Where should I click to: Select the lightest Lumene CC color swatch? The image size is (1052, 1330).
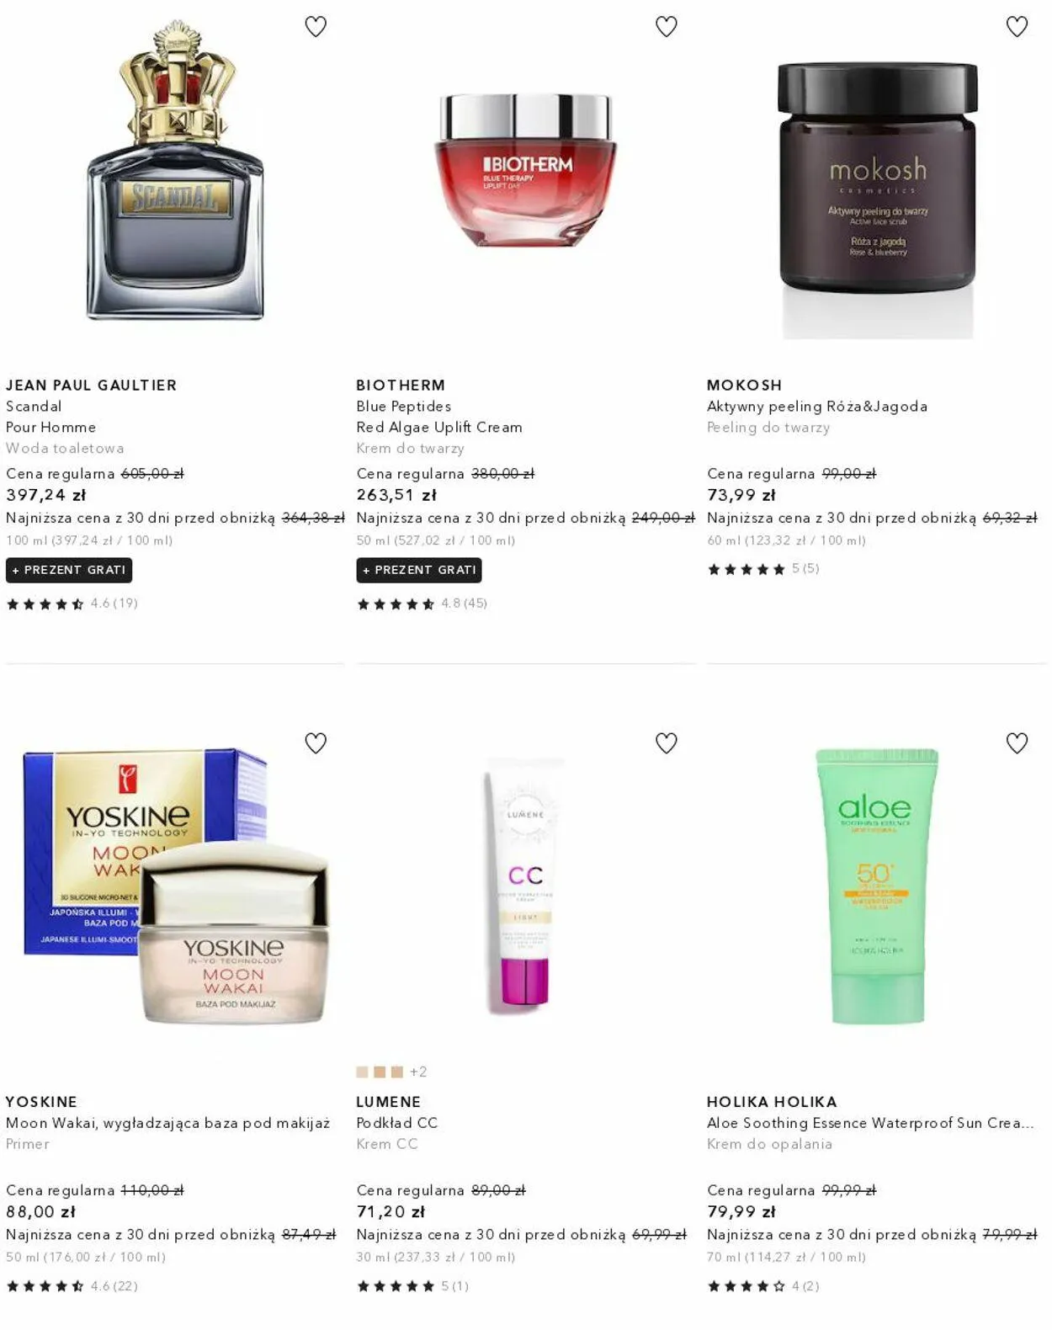362,1072
